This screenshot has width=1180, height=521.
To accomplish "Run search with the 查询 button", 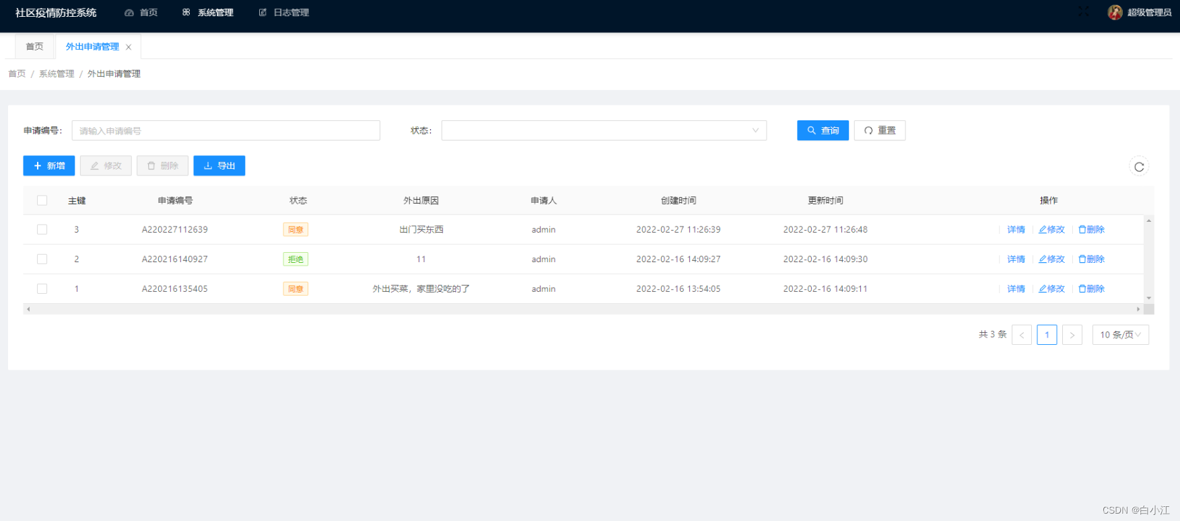I will click(x=823, y=130).
